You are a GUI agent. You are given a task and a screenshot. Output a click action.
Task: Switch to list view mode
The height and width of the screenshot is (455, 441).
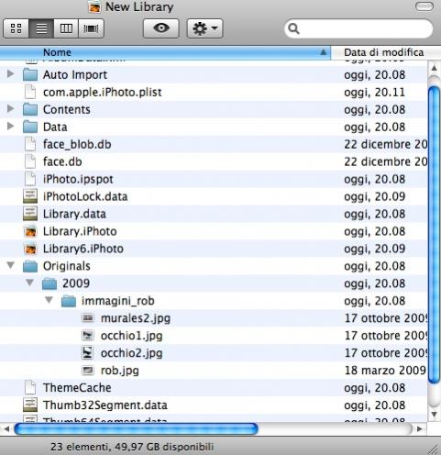(41, 28)
